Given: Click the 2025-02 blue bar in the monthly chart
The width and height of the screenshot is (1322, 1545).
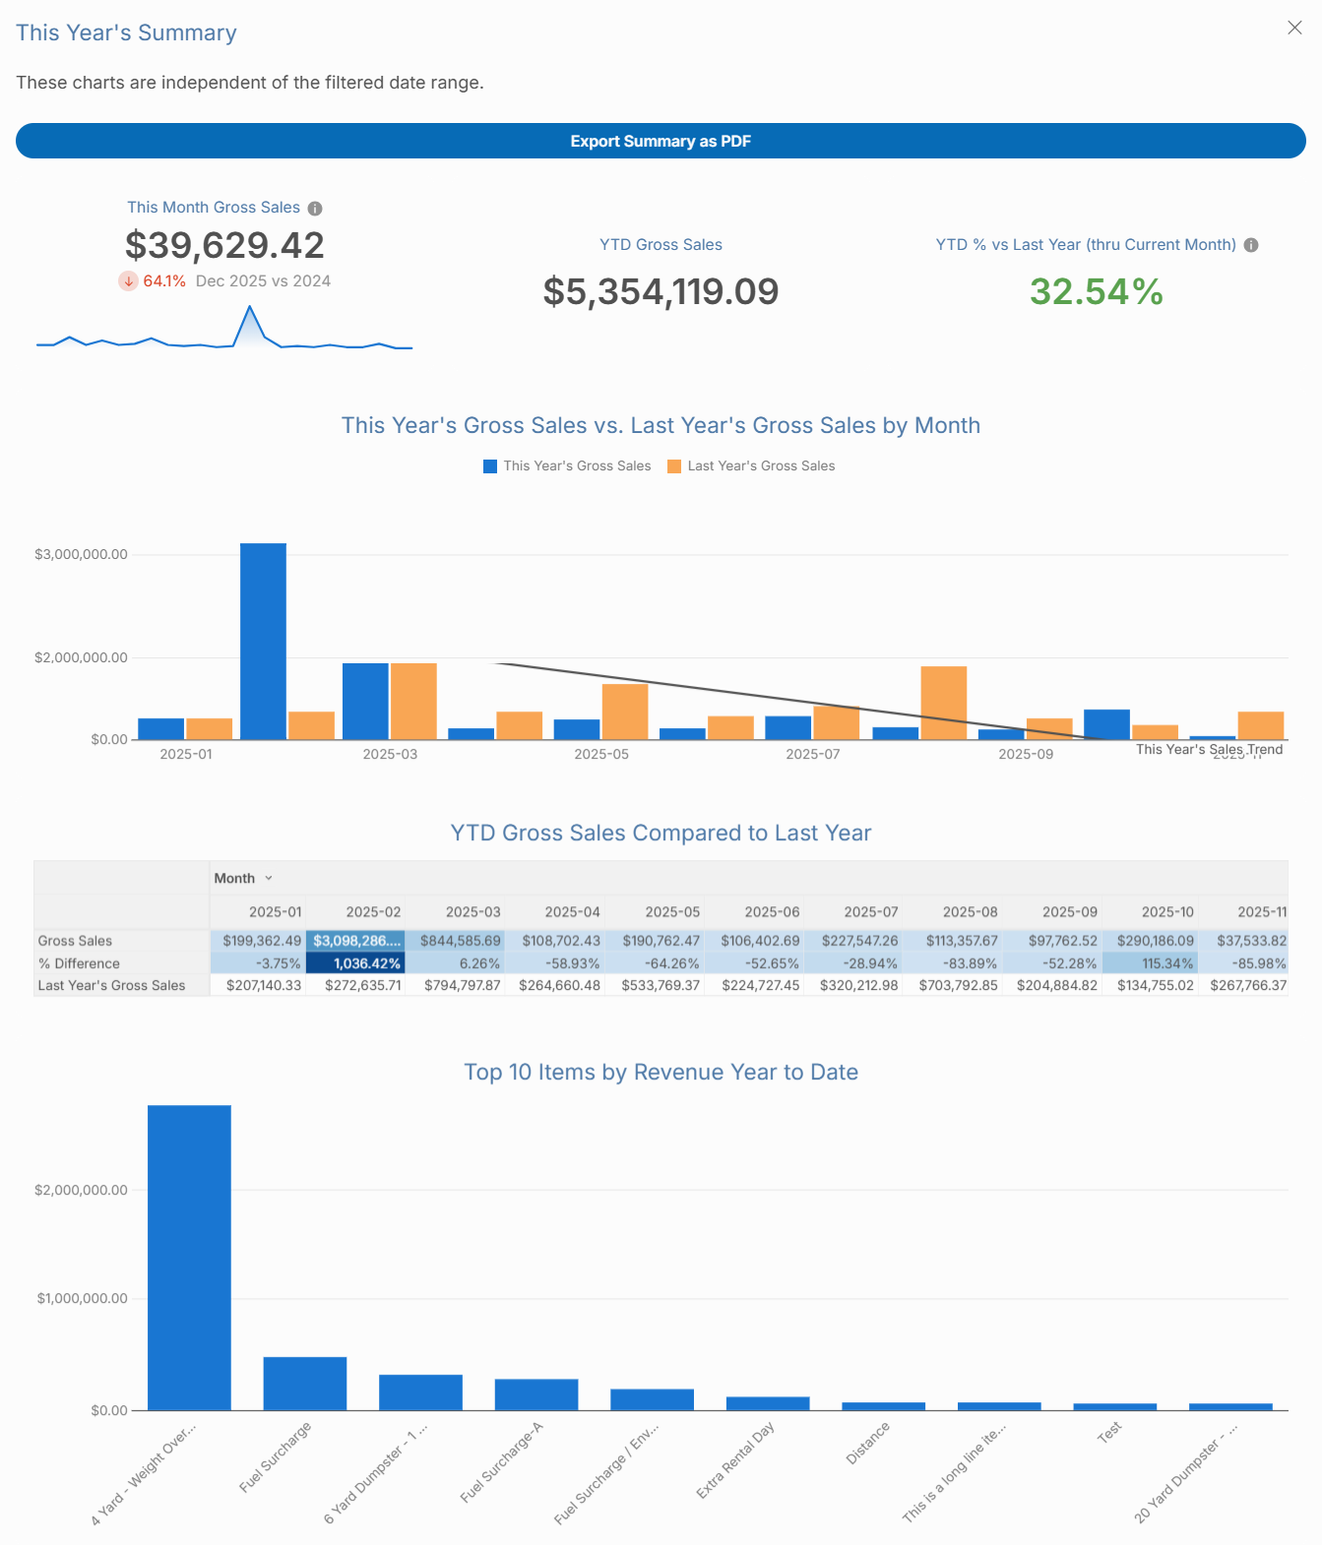Looking at the screenshot, I should pos(264,641).
